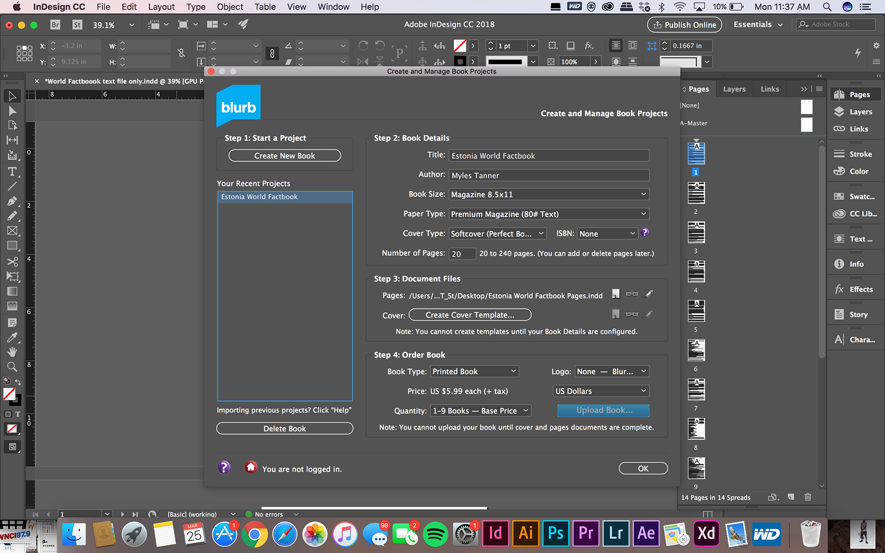
Task: Select the Selection tool arrow
Action: (x=12, y=96)
